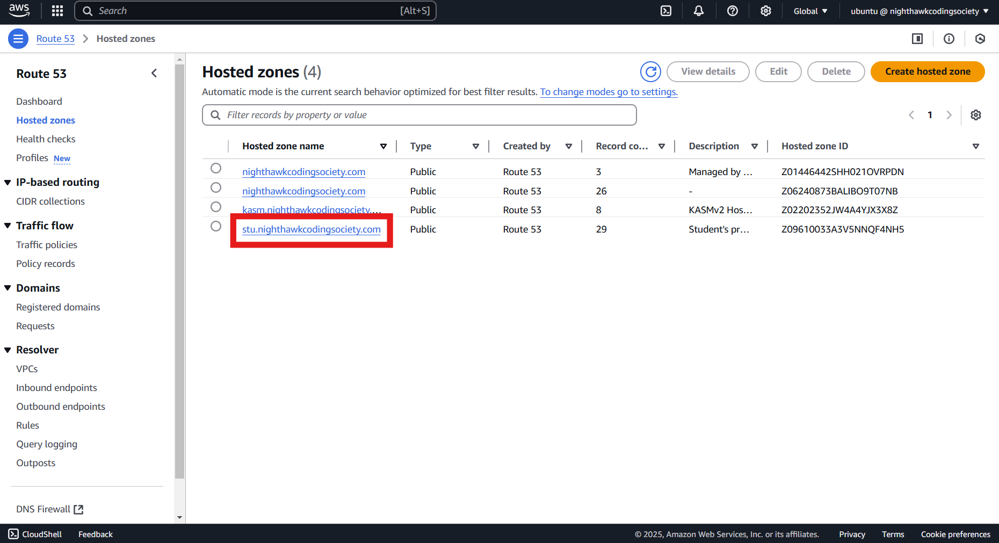Open the Global region dropdown
The image size is (999, 543).
[x=810, y=11]
